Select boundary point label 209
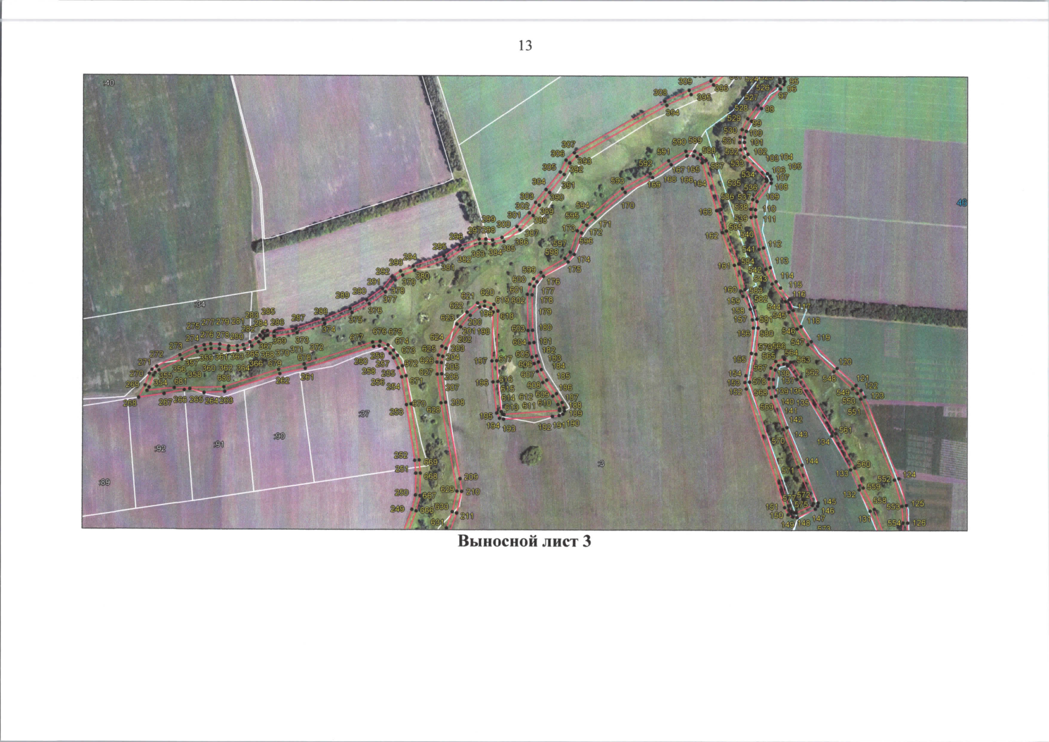1049x742 pixels. click(x=471, y=477)
